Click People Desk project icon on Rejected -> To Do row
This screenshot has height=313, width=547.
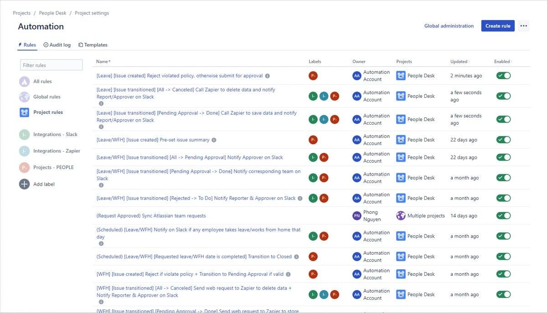coord(401,198)
